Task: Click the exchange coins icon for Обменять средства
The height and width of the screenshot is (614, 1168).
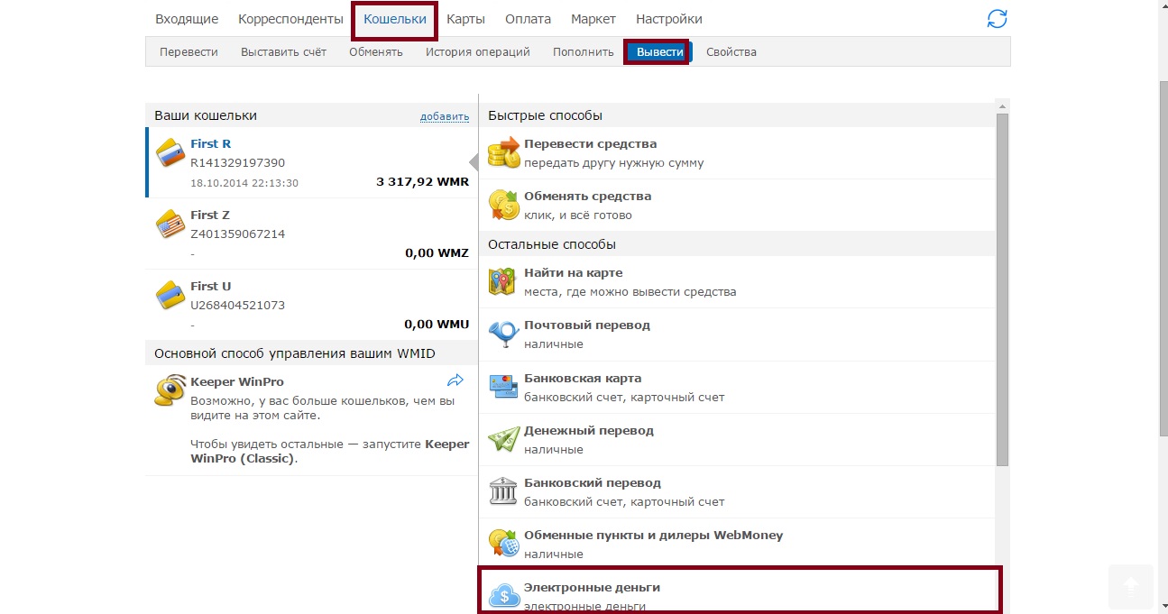Action: point(504,205)
